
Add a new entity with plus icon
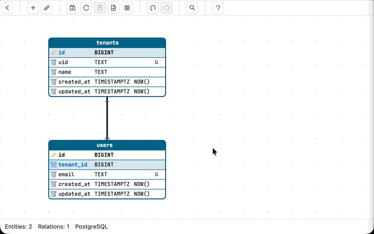[33, 8]
